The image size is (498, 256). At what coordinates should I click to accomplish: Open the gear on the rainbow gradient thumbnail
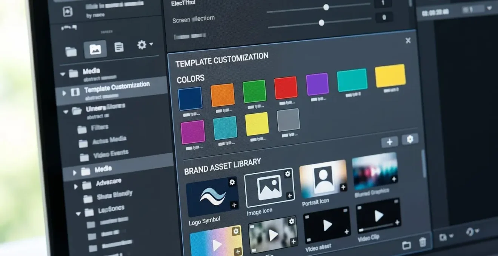[236, 231]
